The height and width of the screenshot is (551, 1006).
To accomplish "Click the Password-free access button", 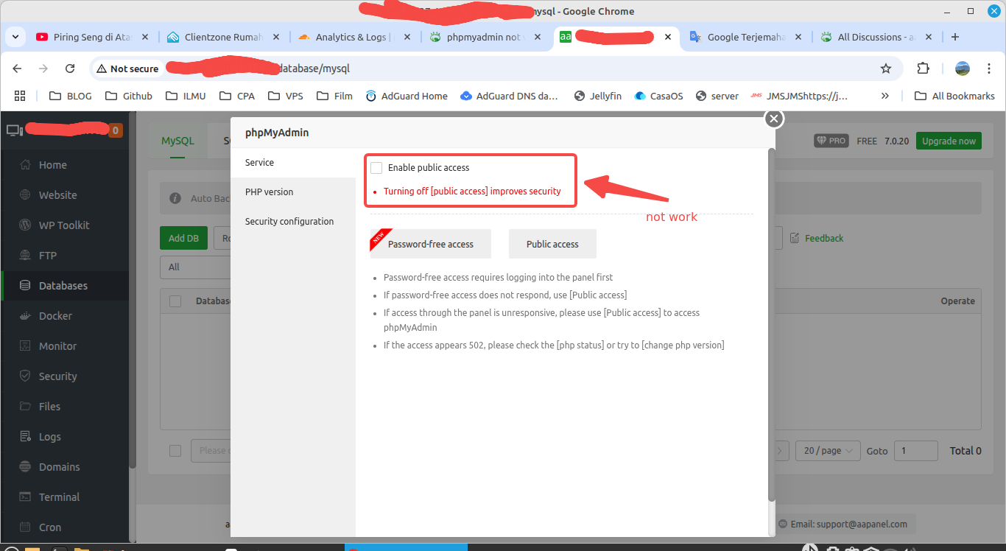I will pyautogui.click(x=431, y=244).
